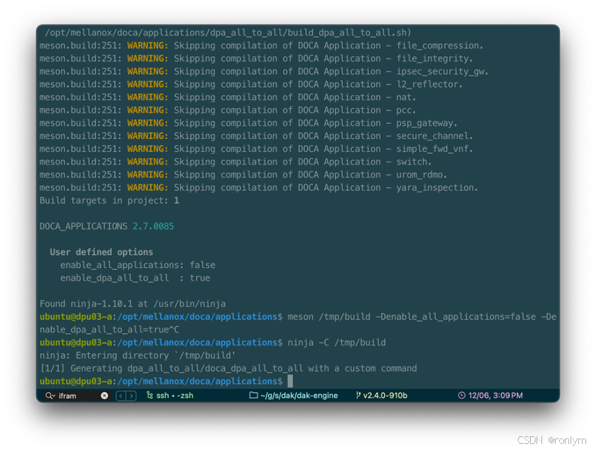Viewport: 596px width, 451px height.
Task: Click the '~/g/s/dak/dak-engine' directory label
Action: pyautogui.click(x=299, y=396)
